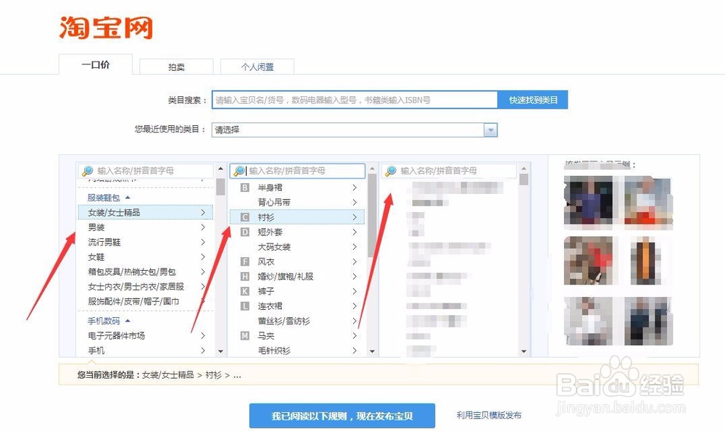The width and height of the screenshot is (725, 433).
Task: Click first column scrollbar down arrow
Action: 220,351
